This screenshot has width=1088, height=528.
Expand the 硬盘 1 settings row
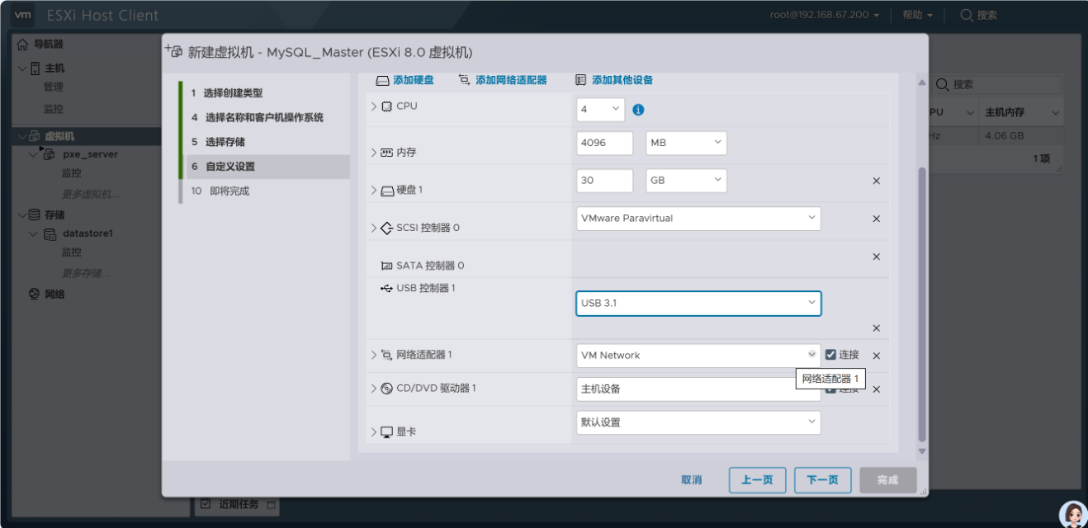tap(373, 190)
